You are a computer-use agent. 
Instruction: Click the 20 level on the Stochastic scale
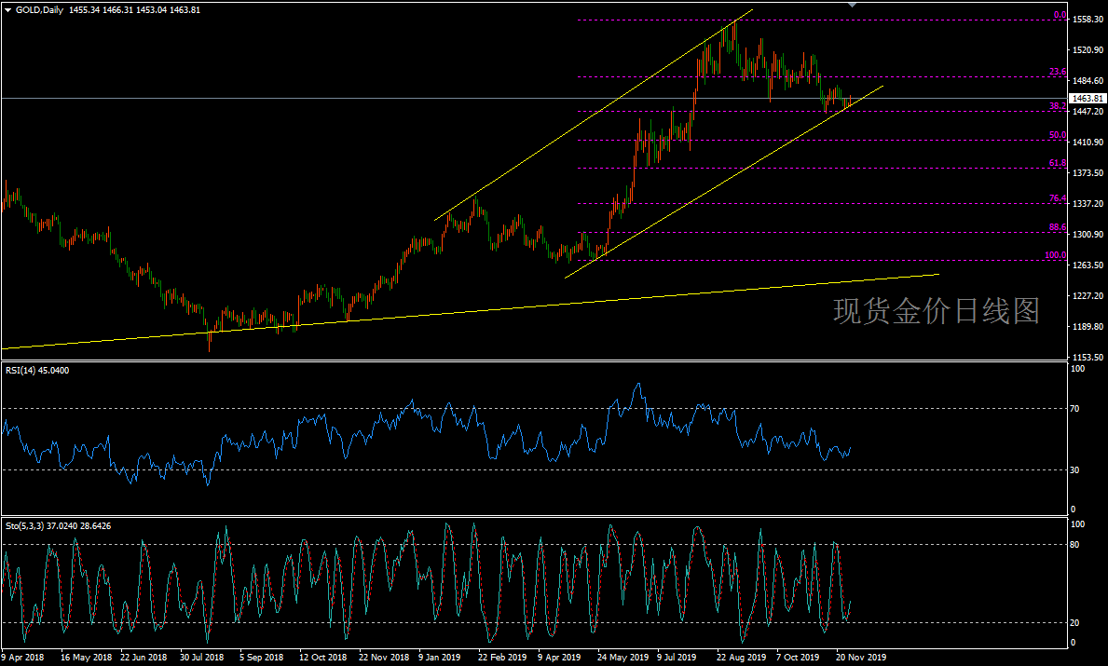[x=1075, y=623]
